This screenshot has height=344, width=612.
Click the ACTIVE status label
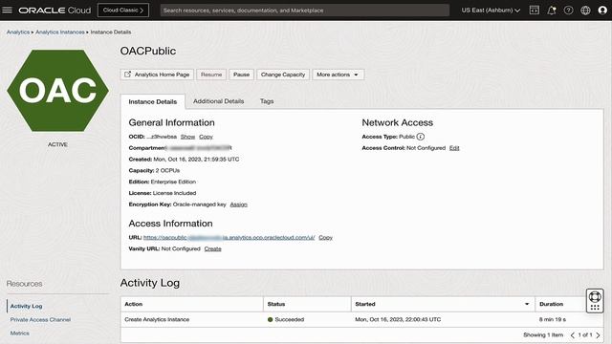[57, 144]
